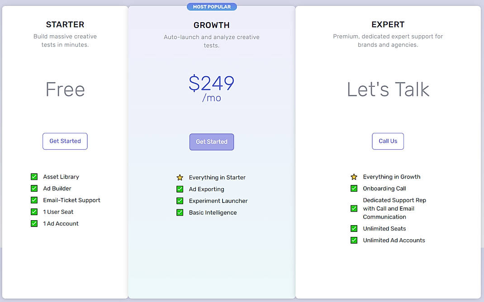The height and width of the screenshot is (302, 484).
Task: Click the Unlimited Seats checkmark icon
Action: tap(354, 228)
